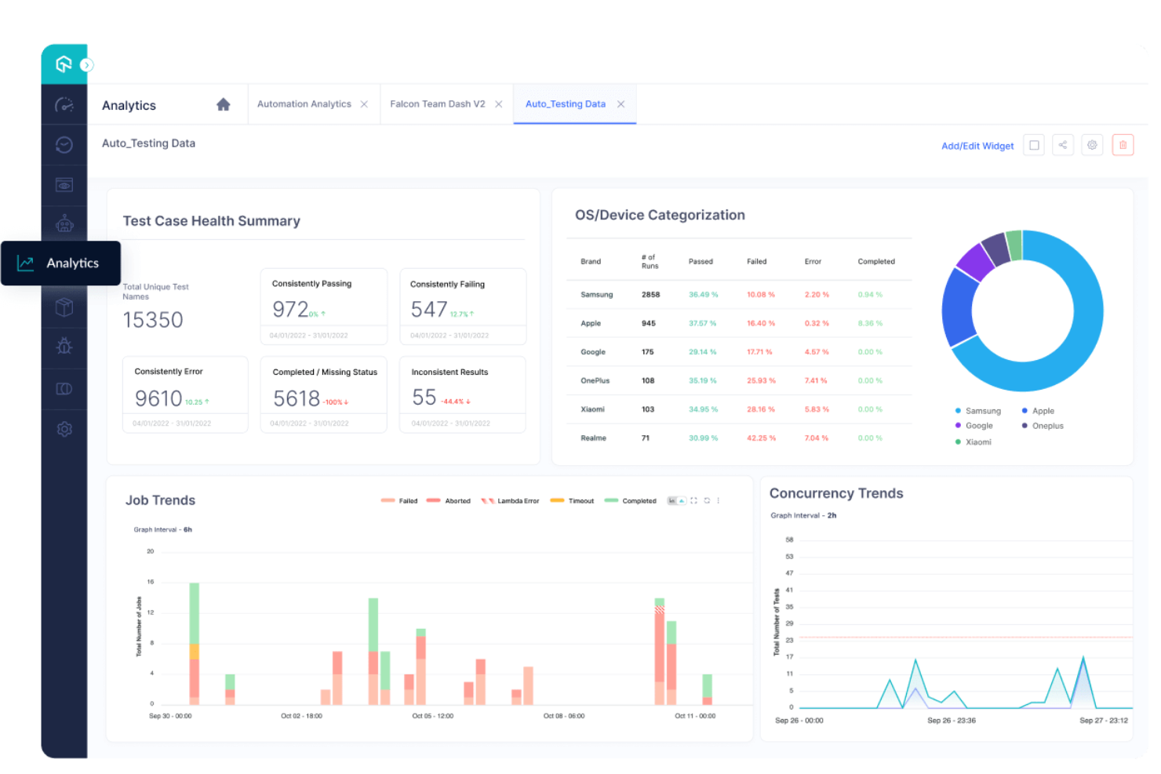Expand Job Trends widget to fullscreen

click(x=693, y=501)
